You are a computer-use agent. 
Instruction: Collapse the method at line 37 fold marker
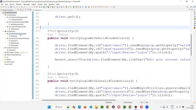coord(40,31)
